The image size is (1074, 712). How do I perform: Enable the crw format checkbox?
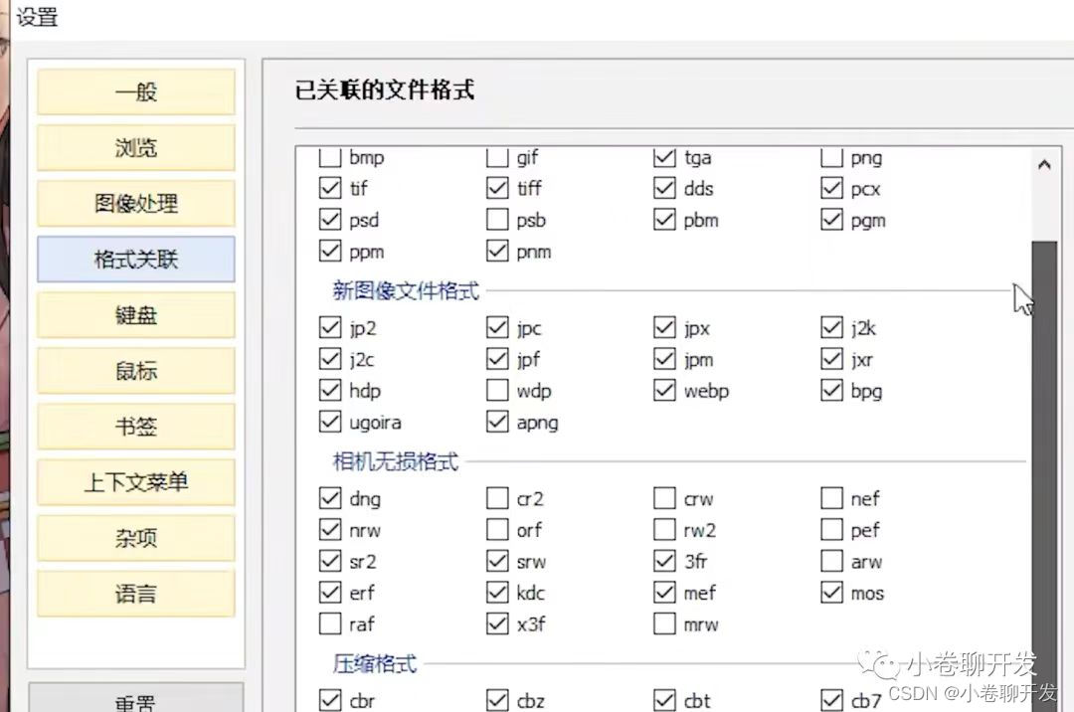click(x=664, y=498)
